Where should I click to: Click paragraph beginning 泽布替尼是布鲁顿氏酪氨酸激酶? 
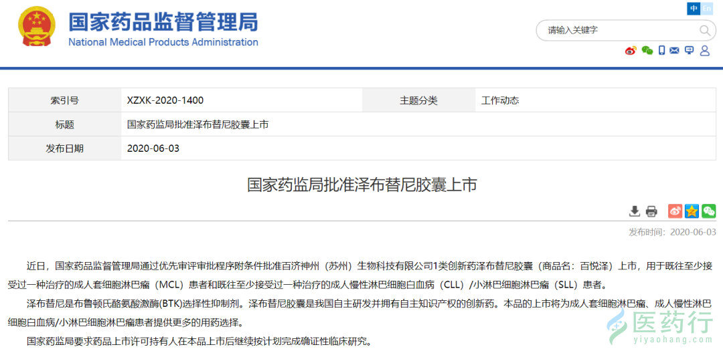(x=361, y=312)
